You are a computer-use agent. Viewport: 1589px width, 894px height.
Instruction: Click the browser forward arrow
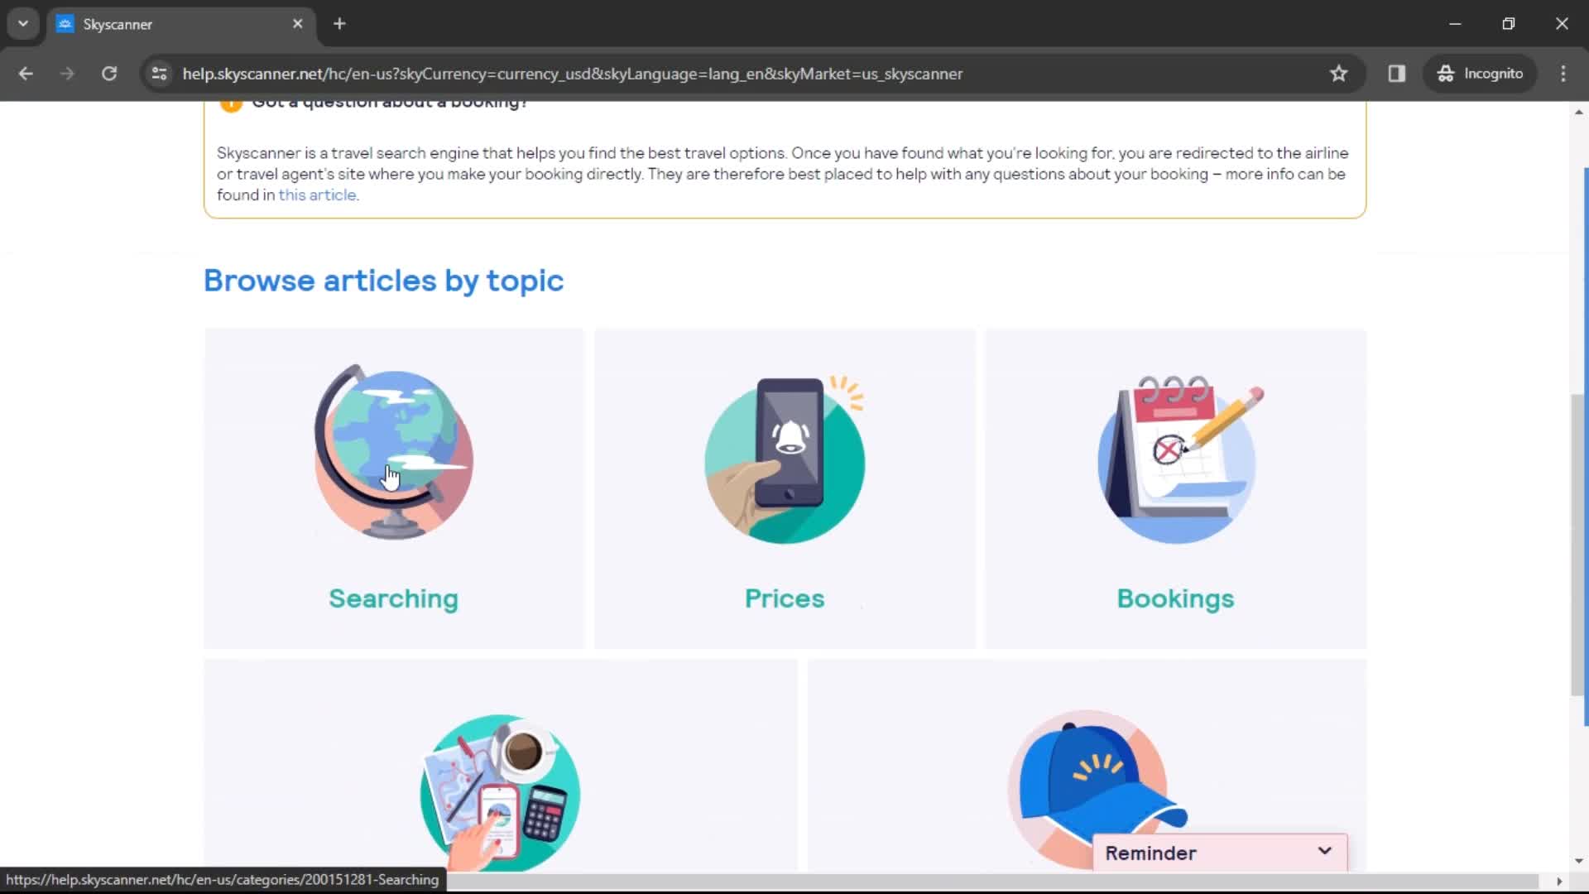click(67, 74)
